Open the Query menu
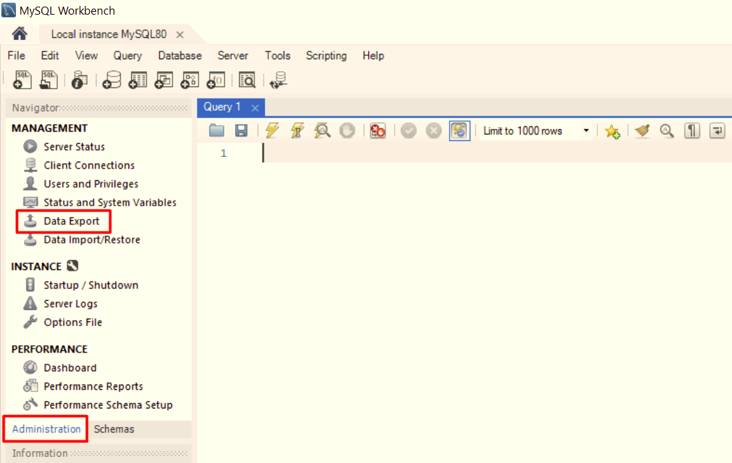 click(127, 55)
